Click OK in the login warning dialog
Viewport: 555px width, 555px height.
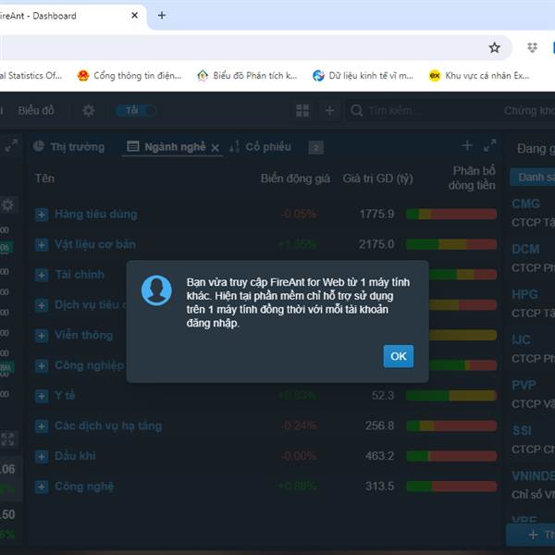[398, 356]
